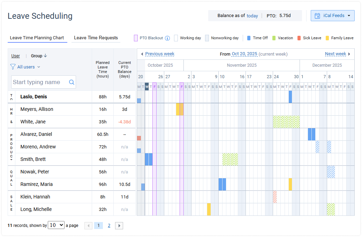362x237 pixels.
Task: Click the search magnifier icon
Action: 71,82
